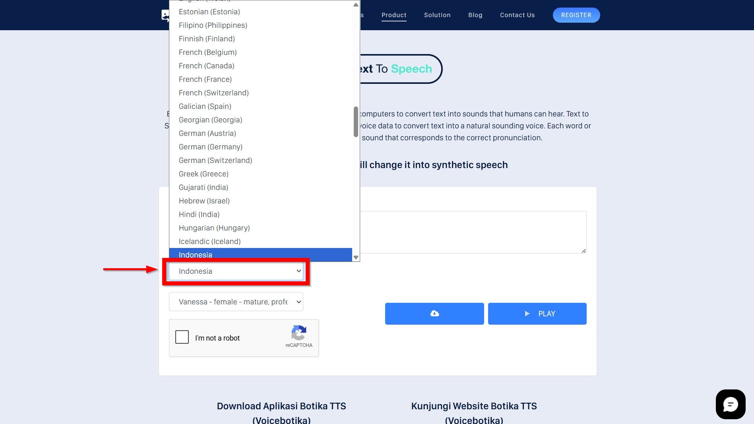Click the reCAPTCHA logo icon
The height and width of the screenshot is (424, 754).
tap(299, 333)
